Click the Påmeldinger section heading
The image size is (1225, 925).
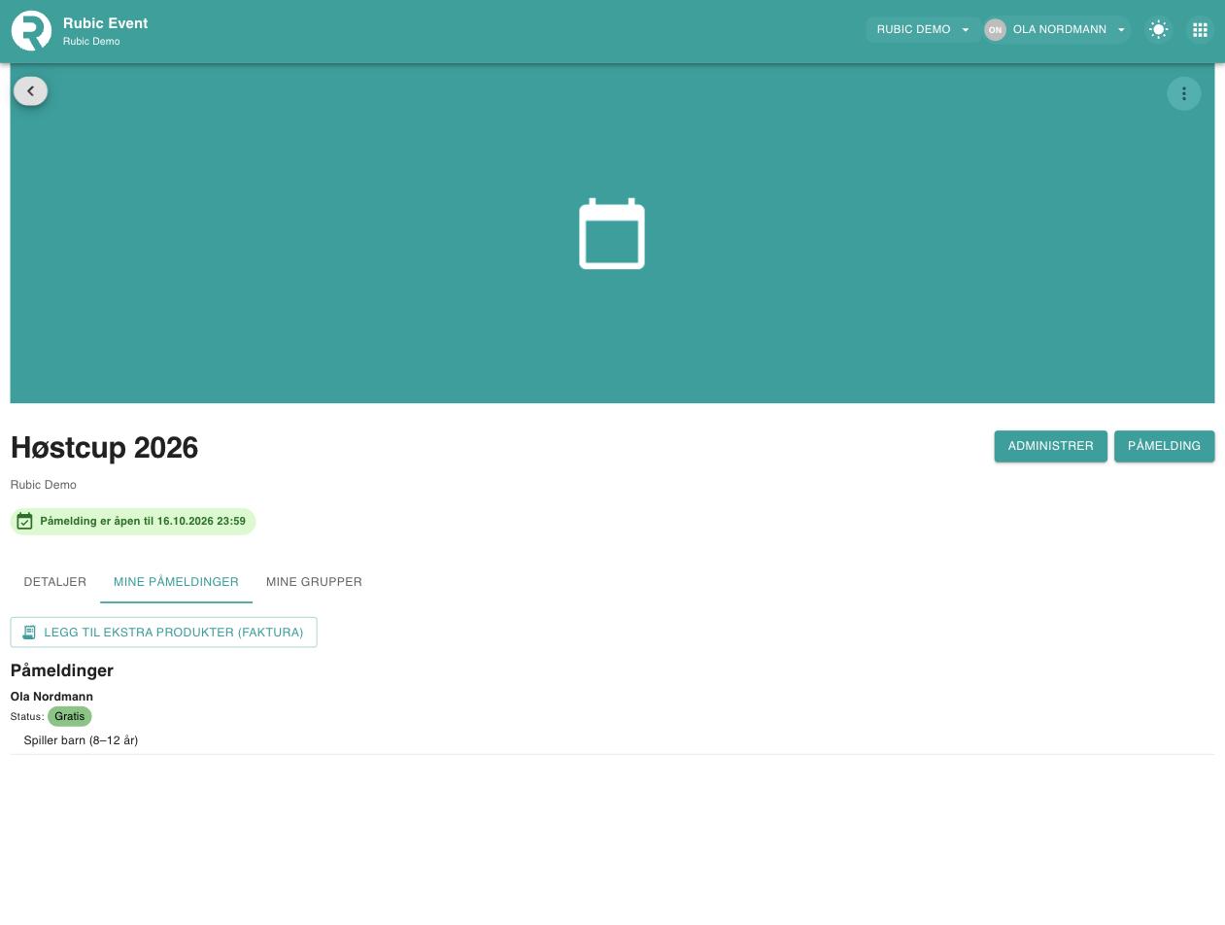[62, 670]
